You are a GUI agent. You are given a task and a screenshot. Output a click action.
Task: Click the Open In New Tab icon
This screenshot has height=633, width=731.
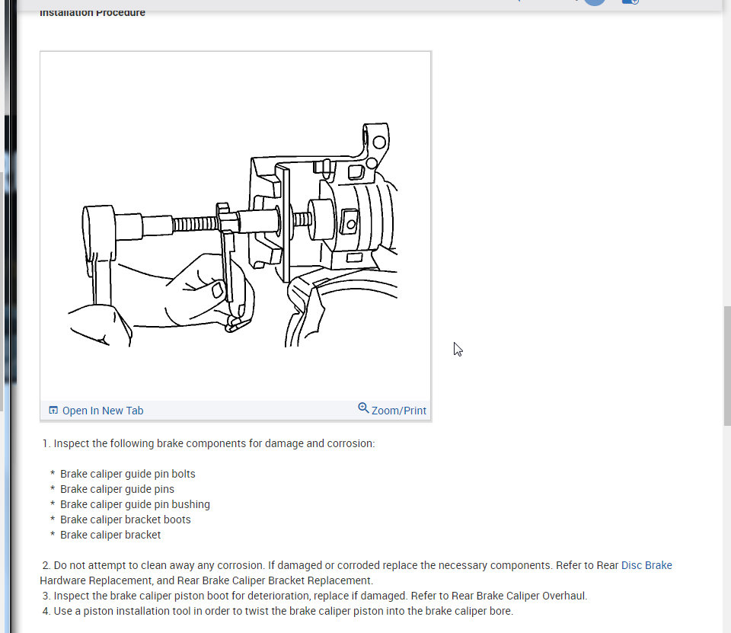[53, 410]
